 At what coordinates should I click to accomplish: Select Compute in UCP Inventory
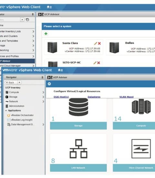coord(14,92)
